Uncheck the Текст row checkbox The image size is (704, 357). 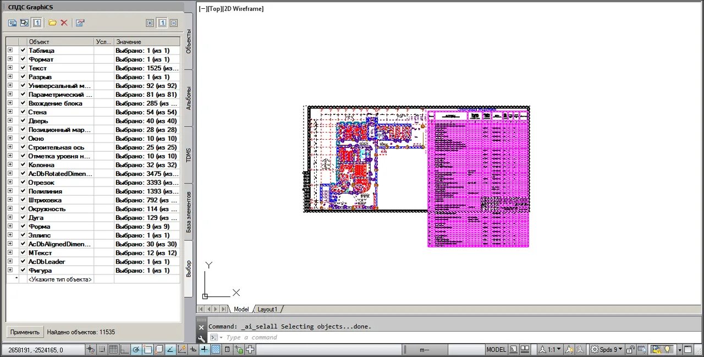coord(23,68)
